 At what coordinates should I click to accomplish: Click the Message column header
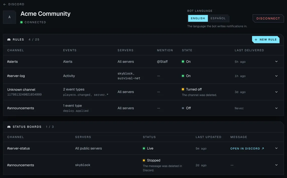[x=239, y=137]
